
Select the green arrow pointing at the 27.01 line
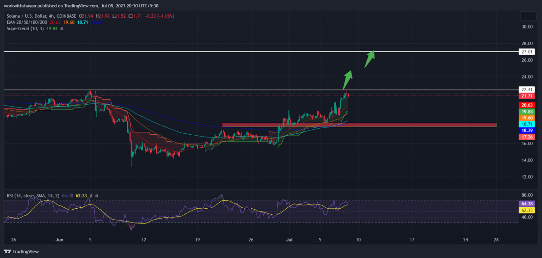pos(370,59)
